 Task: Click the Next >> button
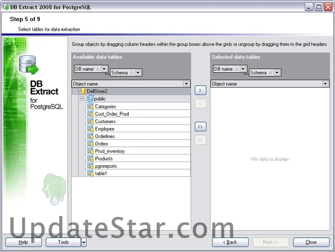point(271,242)
